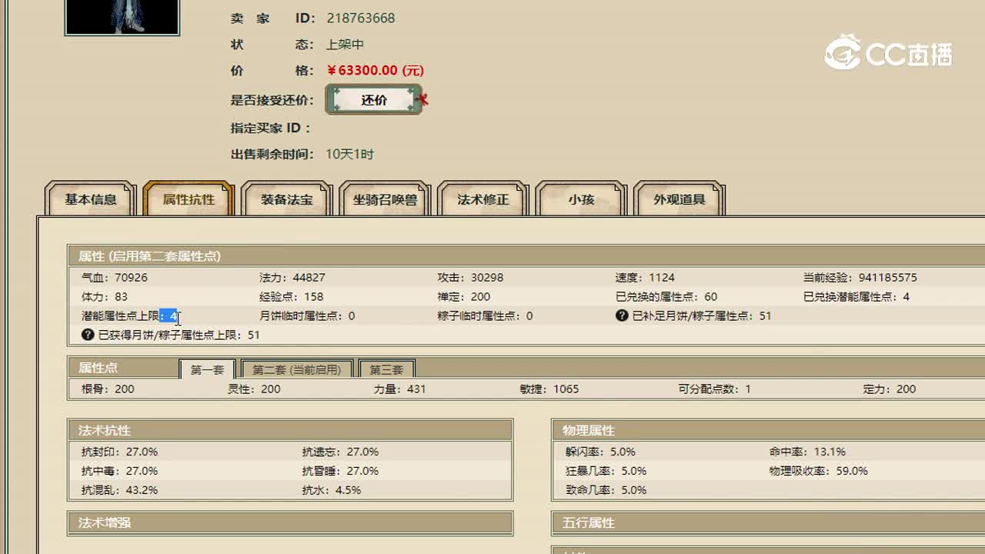Click 命中率: 13.1% stat
This screenshot has height=554, width=985.
[807, 452]
